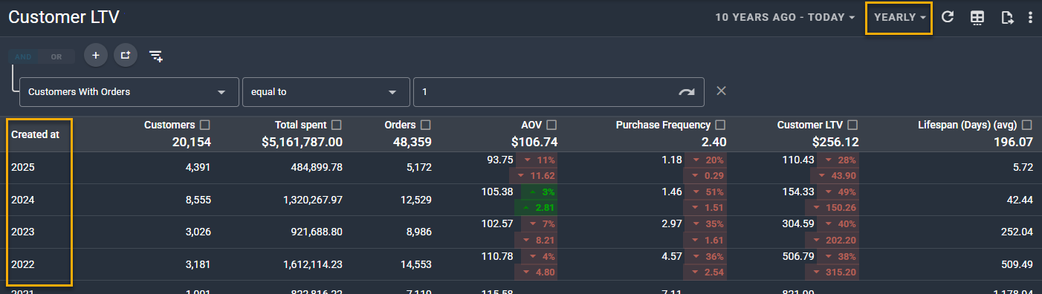Screen dimensions: 1042x294
Task: Open the table columns settings icon
Action: 978,17
